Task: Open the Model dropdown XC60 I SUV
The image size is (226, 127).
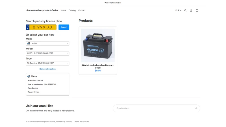Action: [47, 53]
